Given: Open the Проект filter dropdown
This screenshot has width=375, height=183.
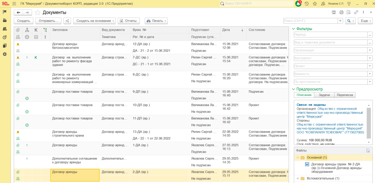Looking at the screenshot, I should pyautogui.click(x=370, y=66).
